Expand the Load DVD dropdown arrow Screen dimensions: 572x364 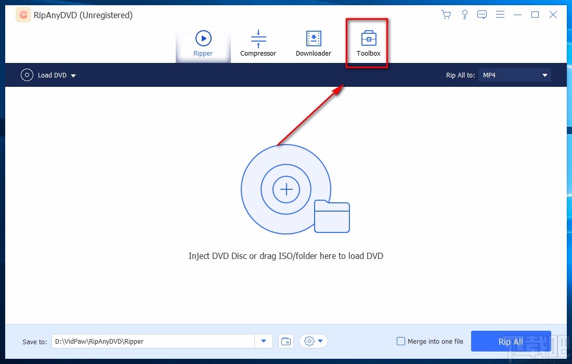click(73, 75)
